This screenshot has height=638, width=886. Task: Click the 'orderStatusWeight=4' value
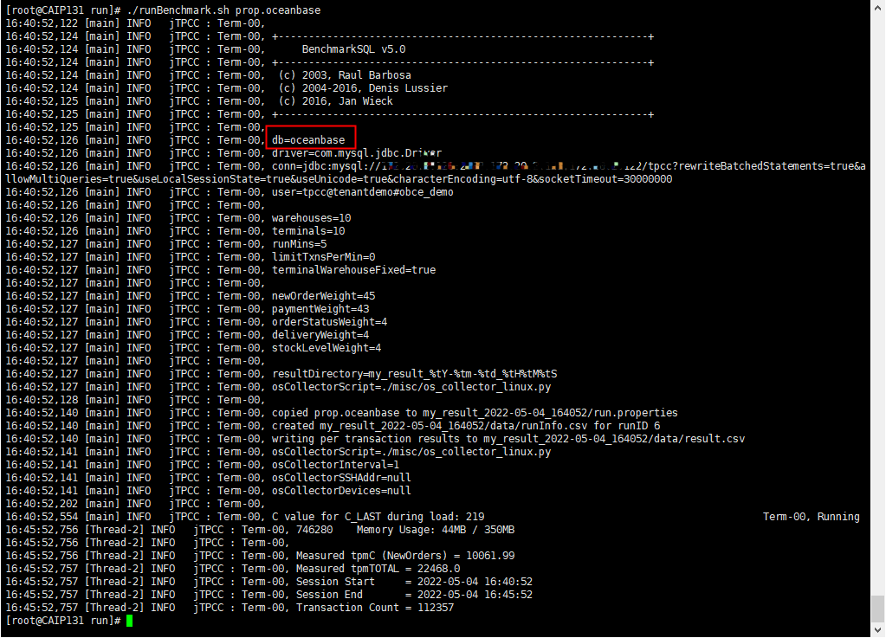click(x=329, y=322)
